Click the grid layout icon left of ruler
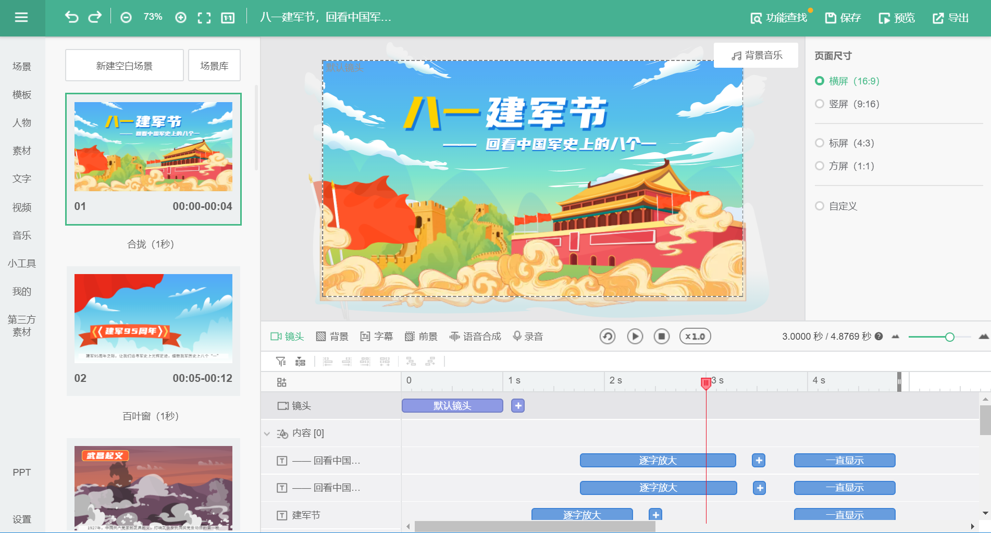Screen dimensions: 991x533 282,382
